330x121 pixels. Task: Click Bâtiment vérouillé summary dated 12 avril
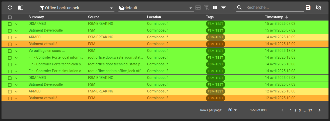click(x=43, y=98)
